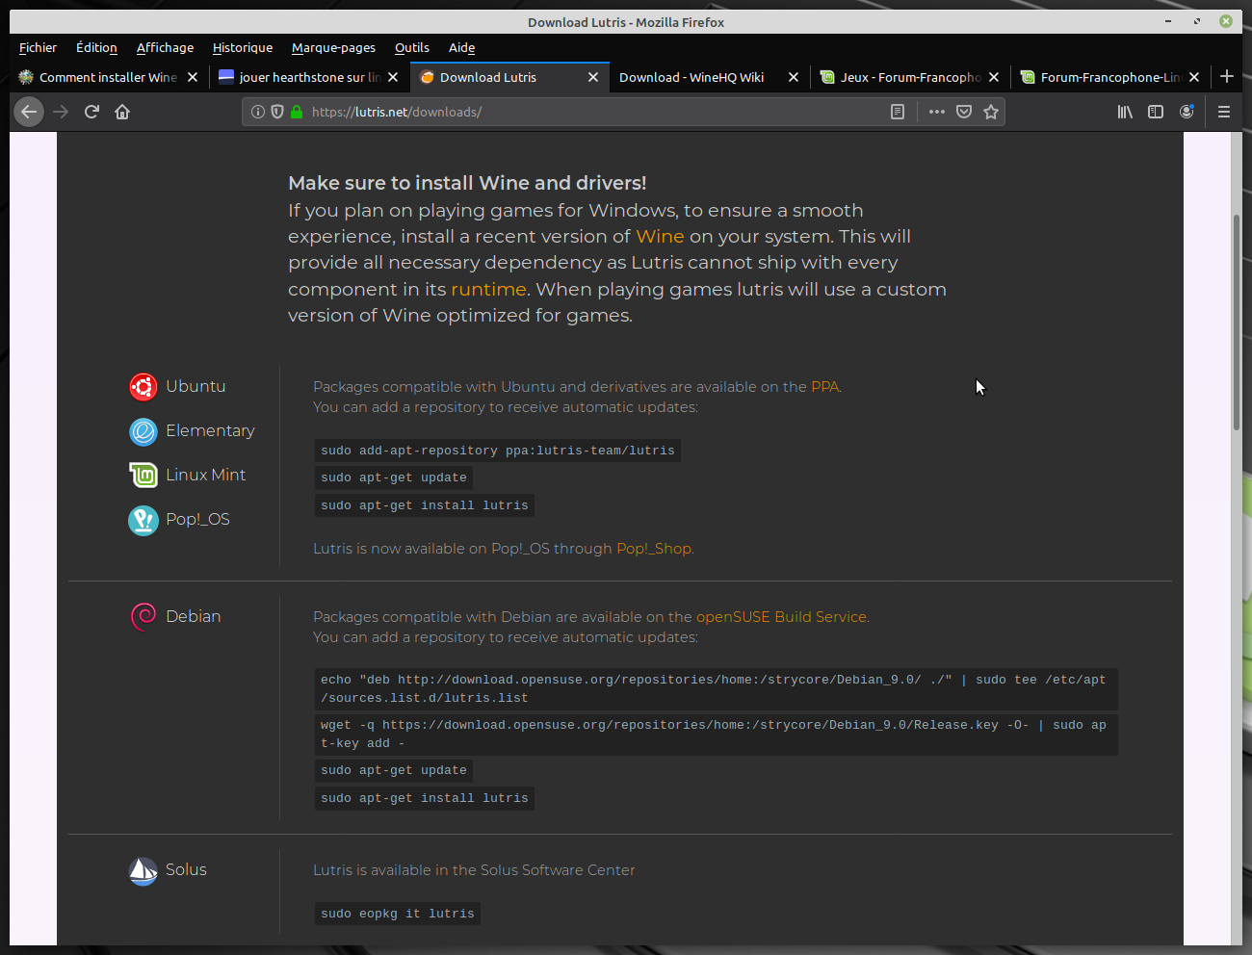Open the page actions three-dot menu
1252x955 pixels.
[x=936, y=112]
